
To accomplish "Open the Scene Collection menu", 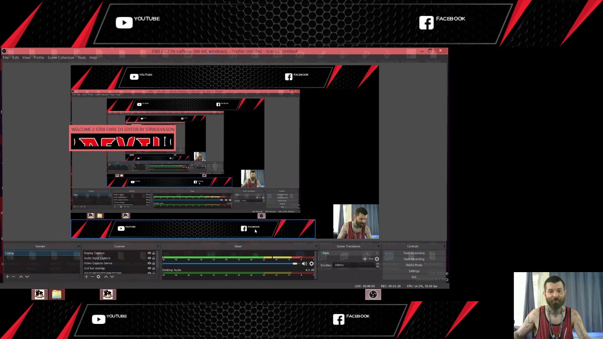I will click(x=61, y=58).
